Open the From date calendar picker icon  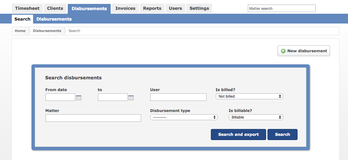pos(79,98)
